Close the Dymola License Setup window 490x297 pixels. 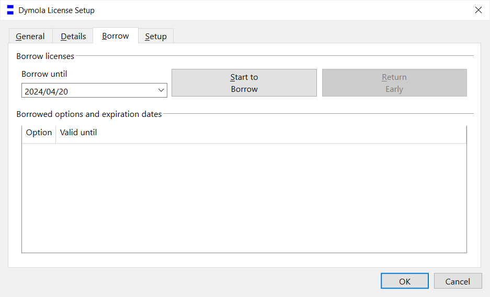478,10
